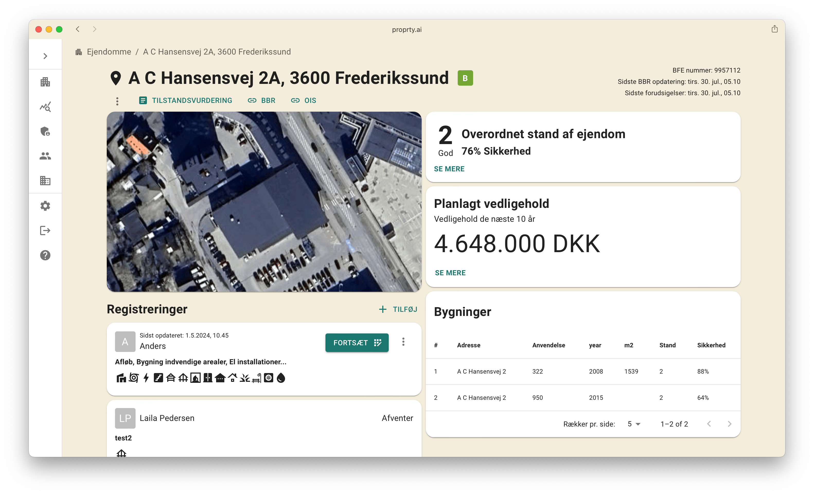Click the lightning El-installationer icon on Anders' card
The image size is (814, 495).
(146, 378)
